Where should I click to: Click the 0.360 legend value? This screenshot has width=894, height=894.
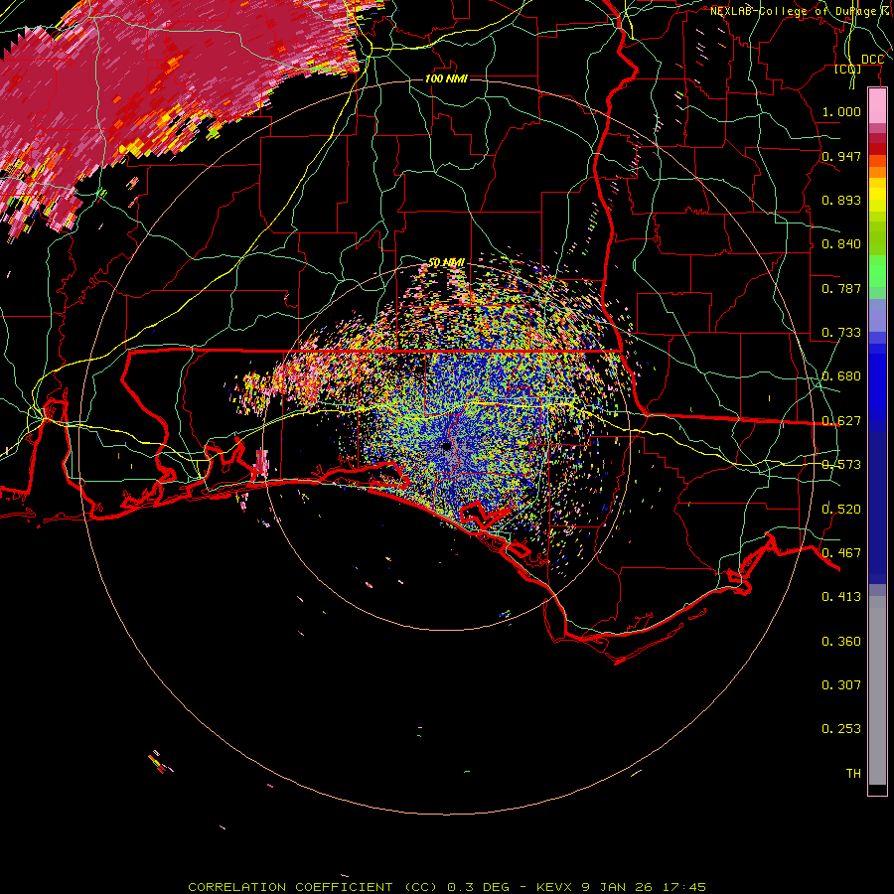tap(841, 642)
